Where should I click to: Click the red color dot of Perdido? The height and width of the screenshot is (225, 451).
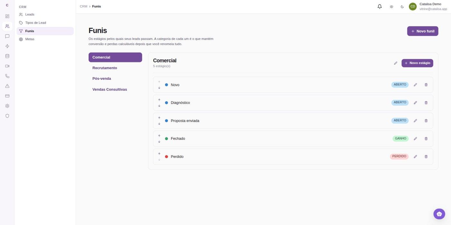(167, 157)
